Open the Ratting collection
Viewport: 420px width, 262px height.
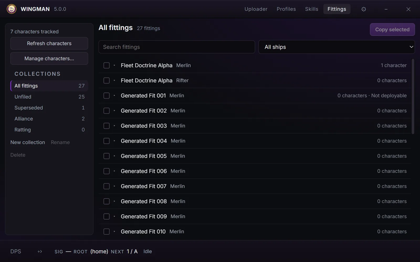(49, 130)
